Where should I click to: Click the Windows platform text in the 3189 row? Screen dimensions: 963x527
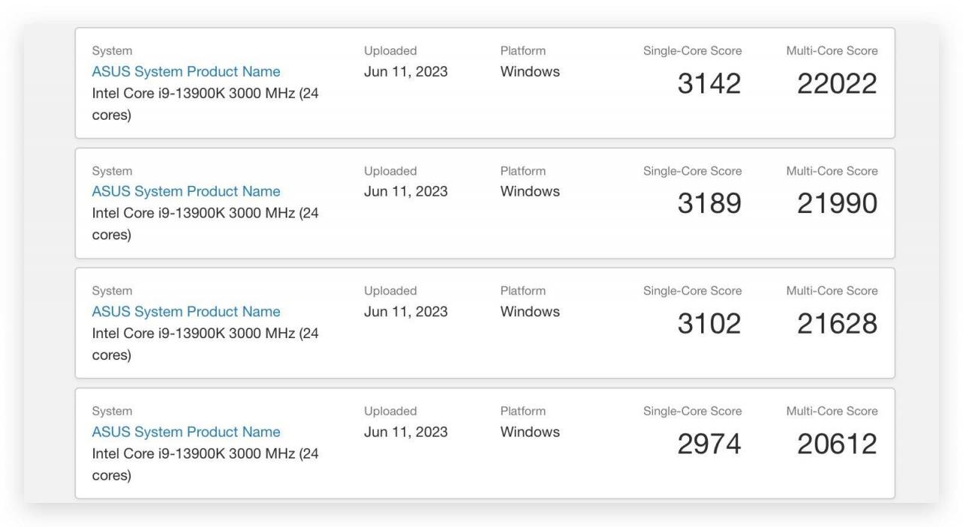530,191
